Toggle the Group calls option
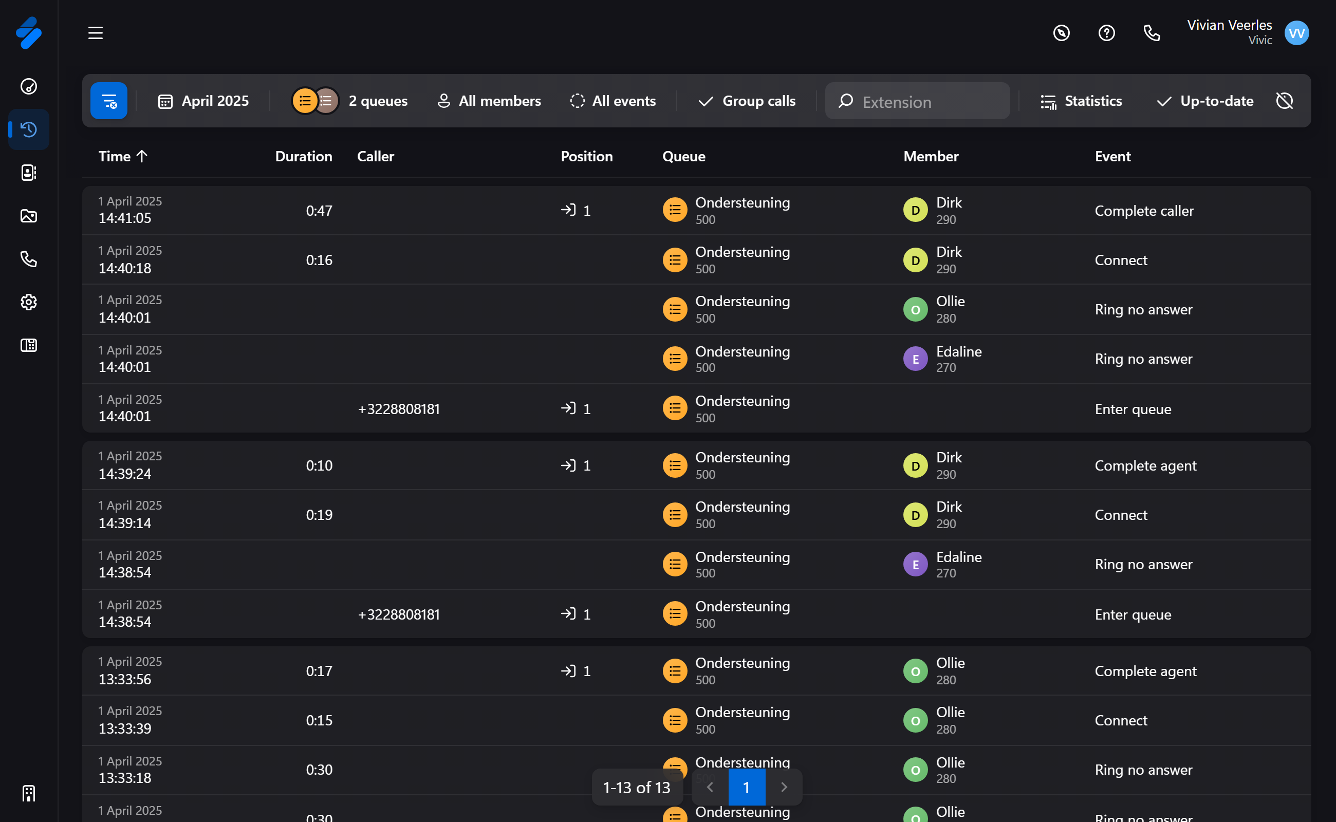1336x822 pixels. 747,101
